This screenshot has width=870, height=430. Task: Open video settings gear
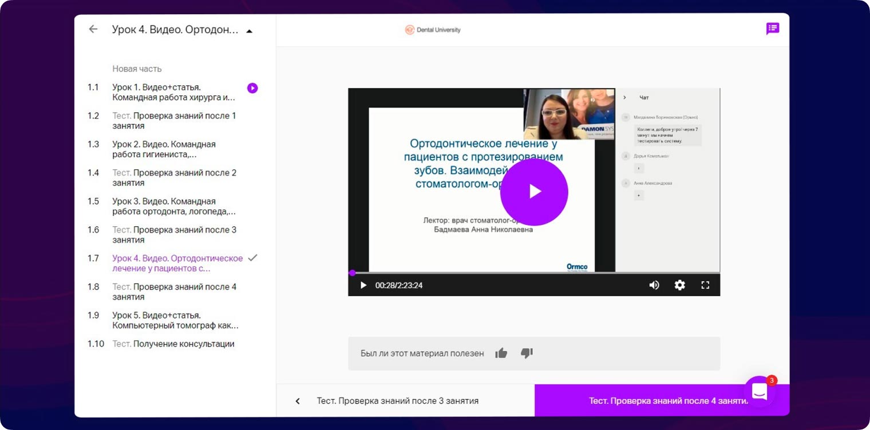click(x=679, y=285)
